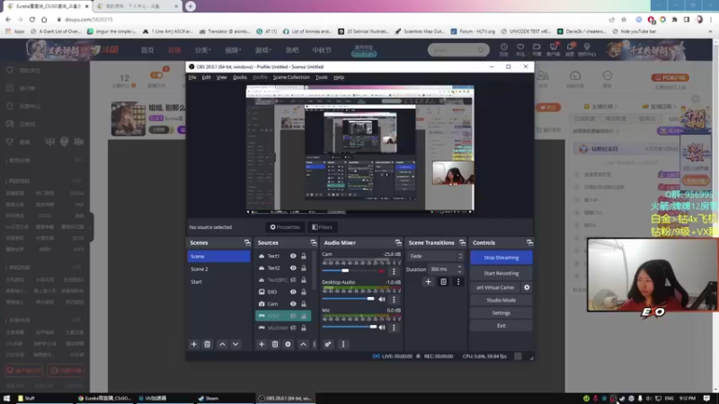Open the Docks menu in OBS
719x404 pixels.
240,77
